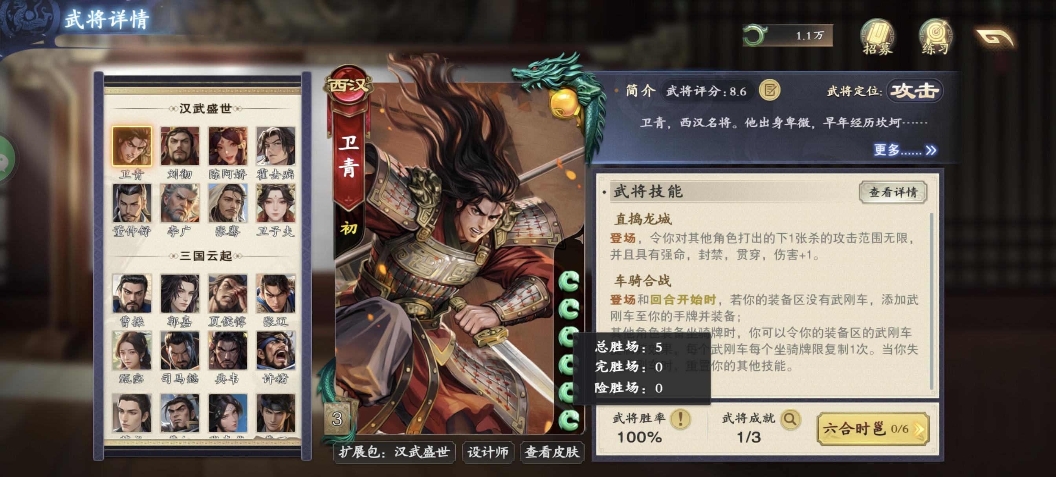Click the magnifier icon next to 武将成就

(790, 419)
